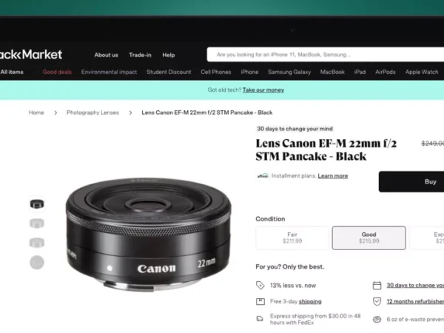Open the MacBook category
Screen dimensions: 444x333
pyautogui.click(x=332, y=72)
